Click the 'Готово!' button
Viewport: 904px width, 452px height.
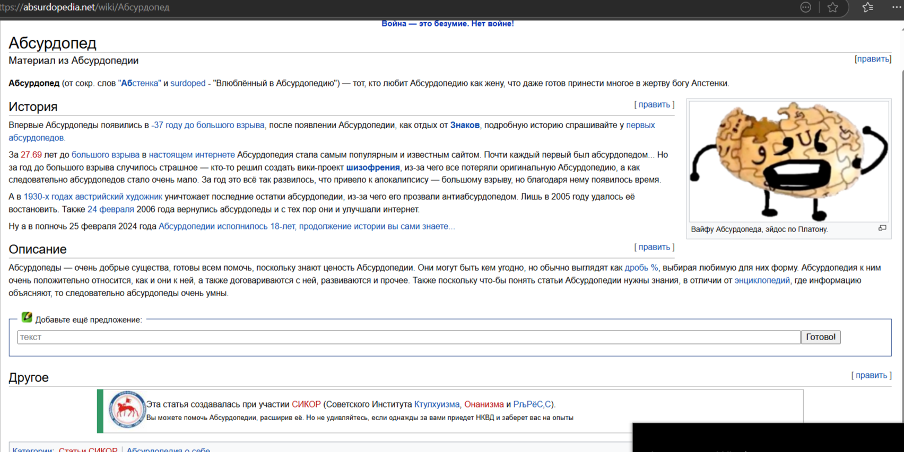[821, 337]
